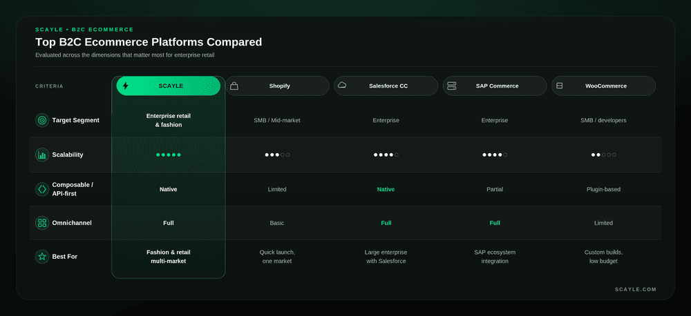Click 'Enterprise' under SAP Commerce
This screenshot has width=691, height=316.
click(x=495, y=120)
